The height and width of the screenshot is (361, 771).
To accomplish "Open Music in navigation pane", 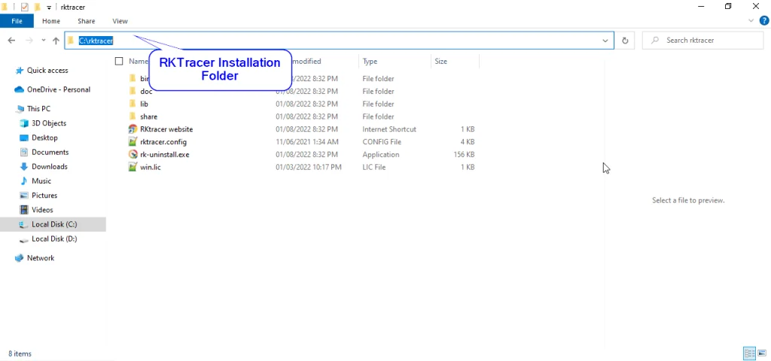I will 41,181.
